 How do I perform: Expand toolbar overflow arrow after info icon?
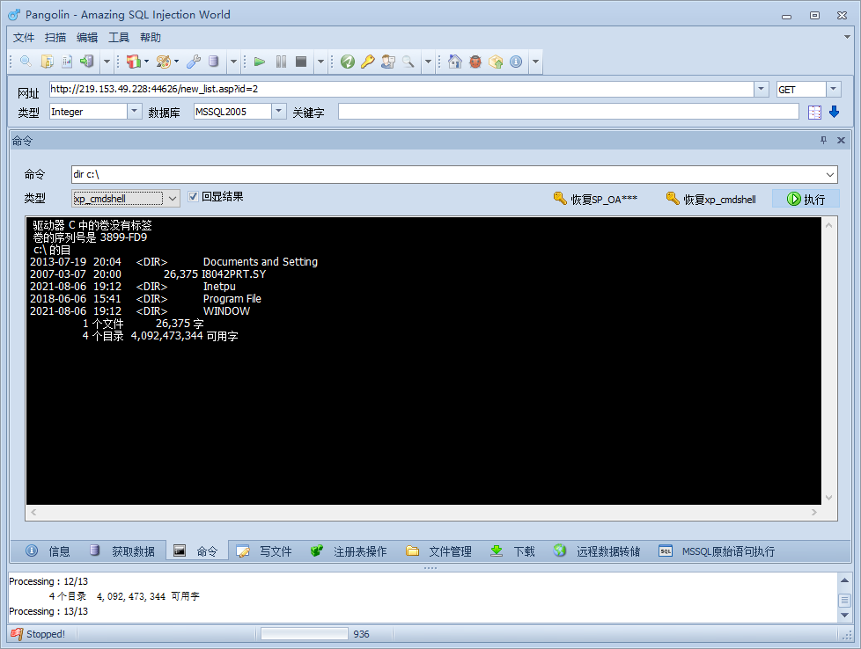(x=536, y=62)
